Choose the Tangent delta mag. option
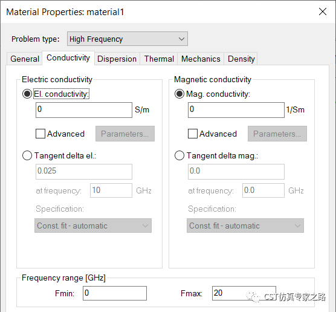336x312 pixels. [x=179, y=155]
